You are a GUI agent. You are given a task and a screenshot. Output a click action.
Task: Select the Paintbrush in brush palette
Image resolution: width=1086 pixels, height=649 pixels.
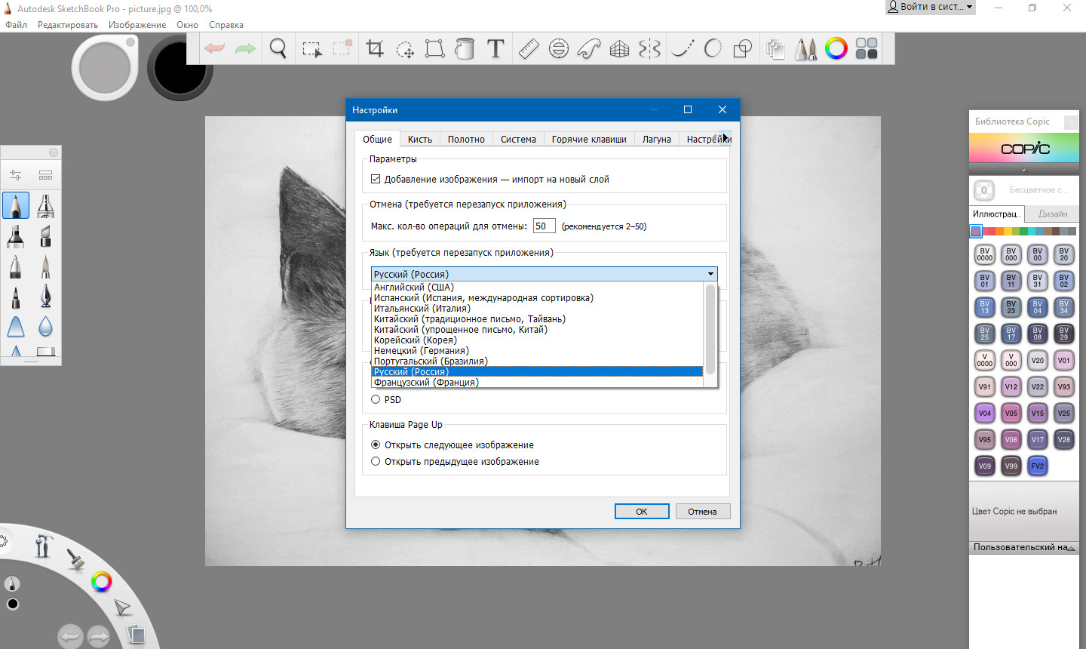[46, 266]
